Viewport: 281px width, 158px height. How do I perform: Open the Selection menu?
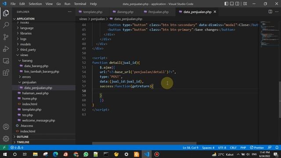[x=35, y=4]
